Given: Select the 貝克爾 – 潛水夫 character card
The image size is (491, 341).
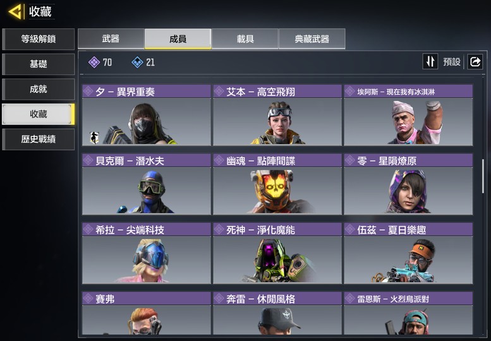Looking at the screenshot, I should pos(147,184).
